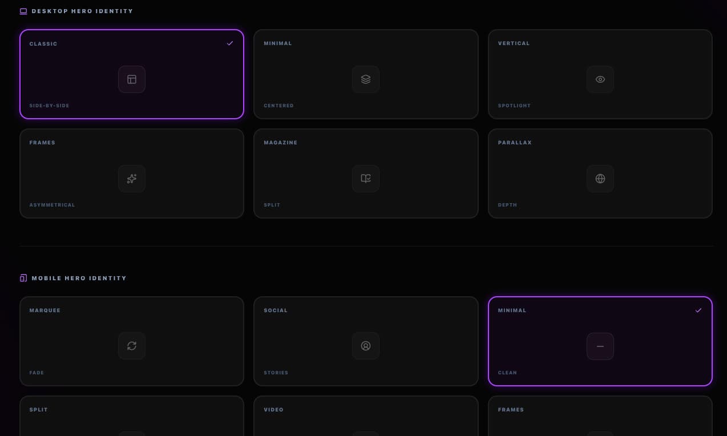Select the Frames asymmetrical desktop layout
This screenshot has height=436, width=727.
click(x=132, y=173)
